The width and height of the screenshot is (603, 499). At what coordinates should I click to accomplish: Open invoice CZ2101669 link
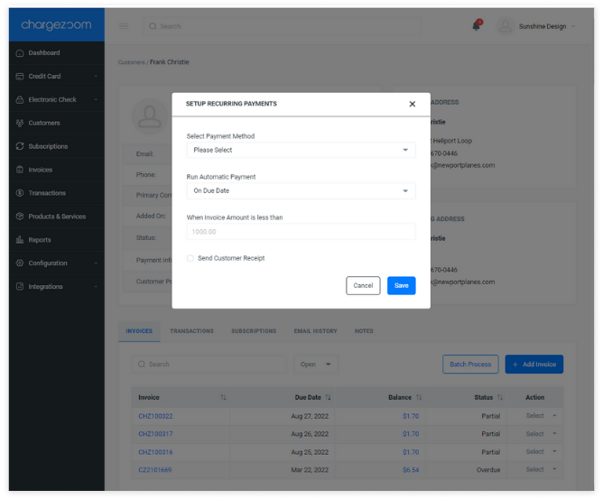155,470
